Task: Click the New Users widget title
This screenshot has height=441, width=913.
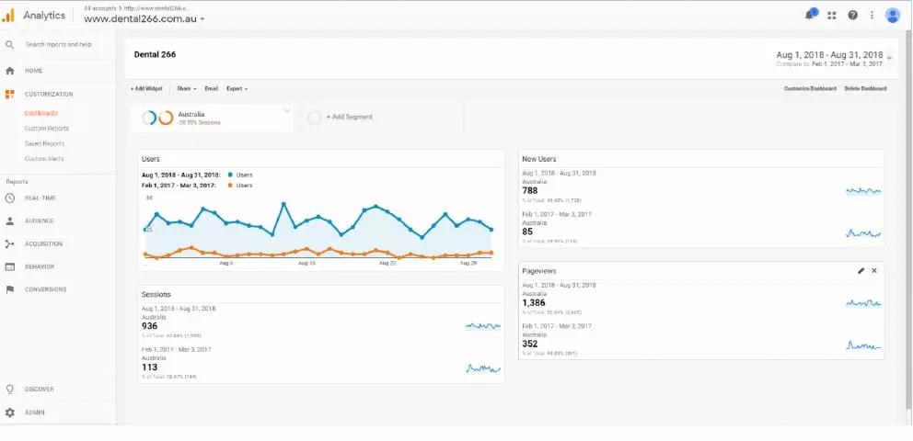Action: pos(539,159)
